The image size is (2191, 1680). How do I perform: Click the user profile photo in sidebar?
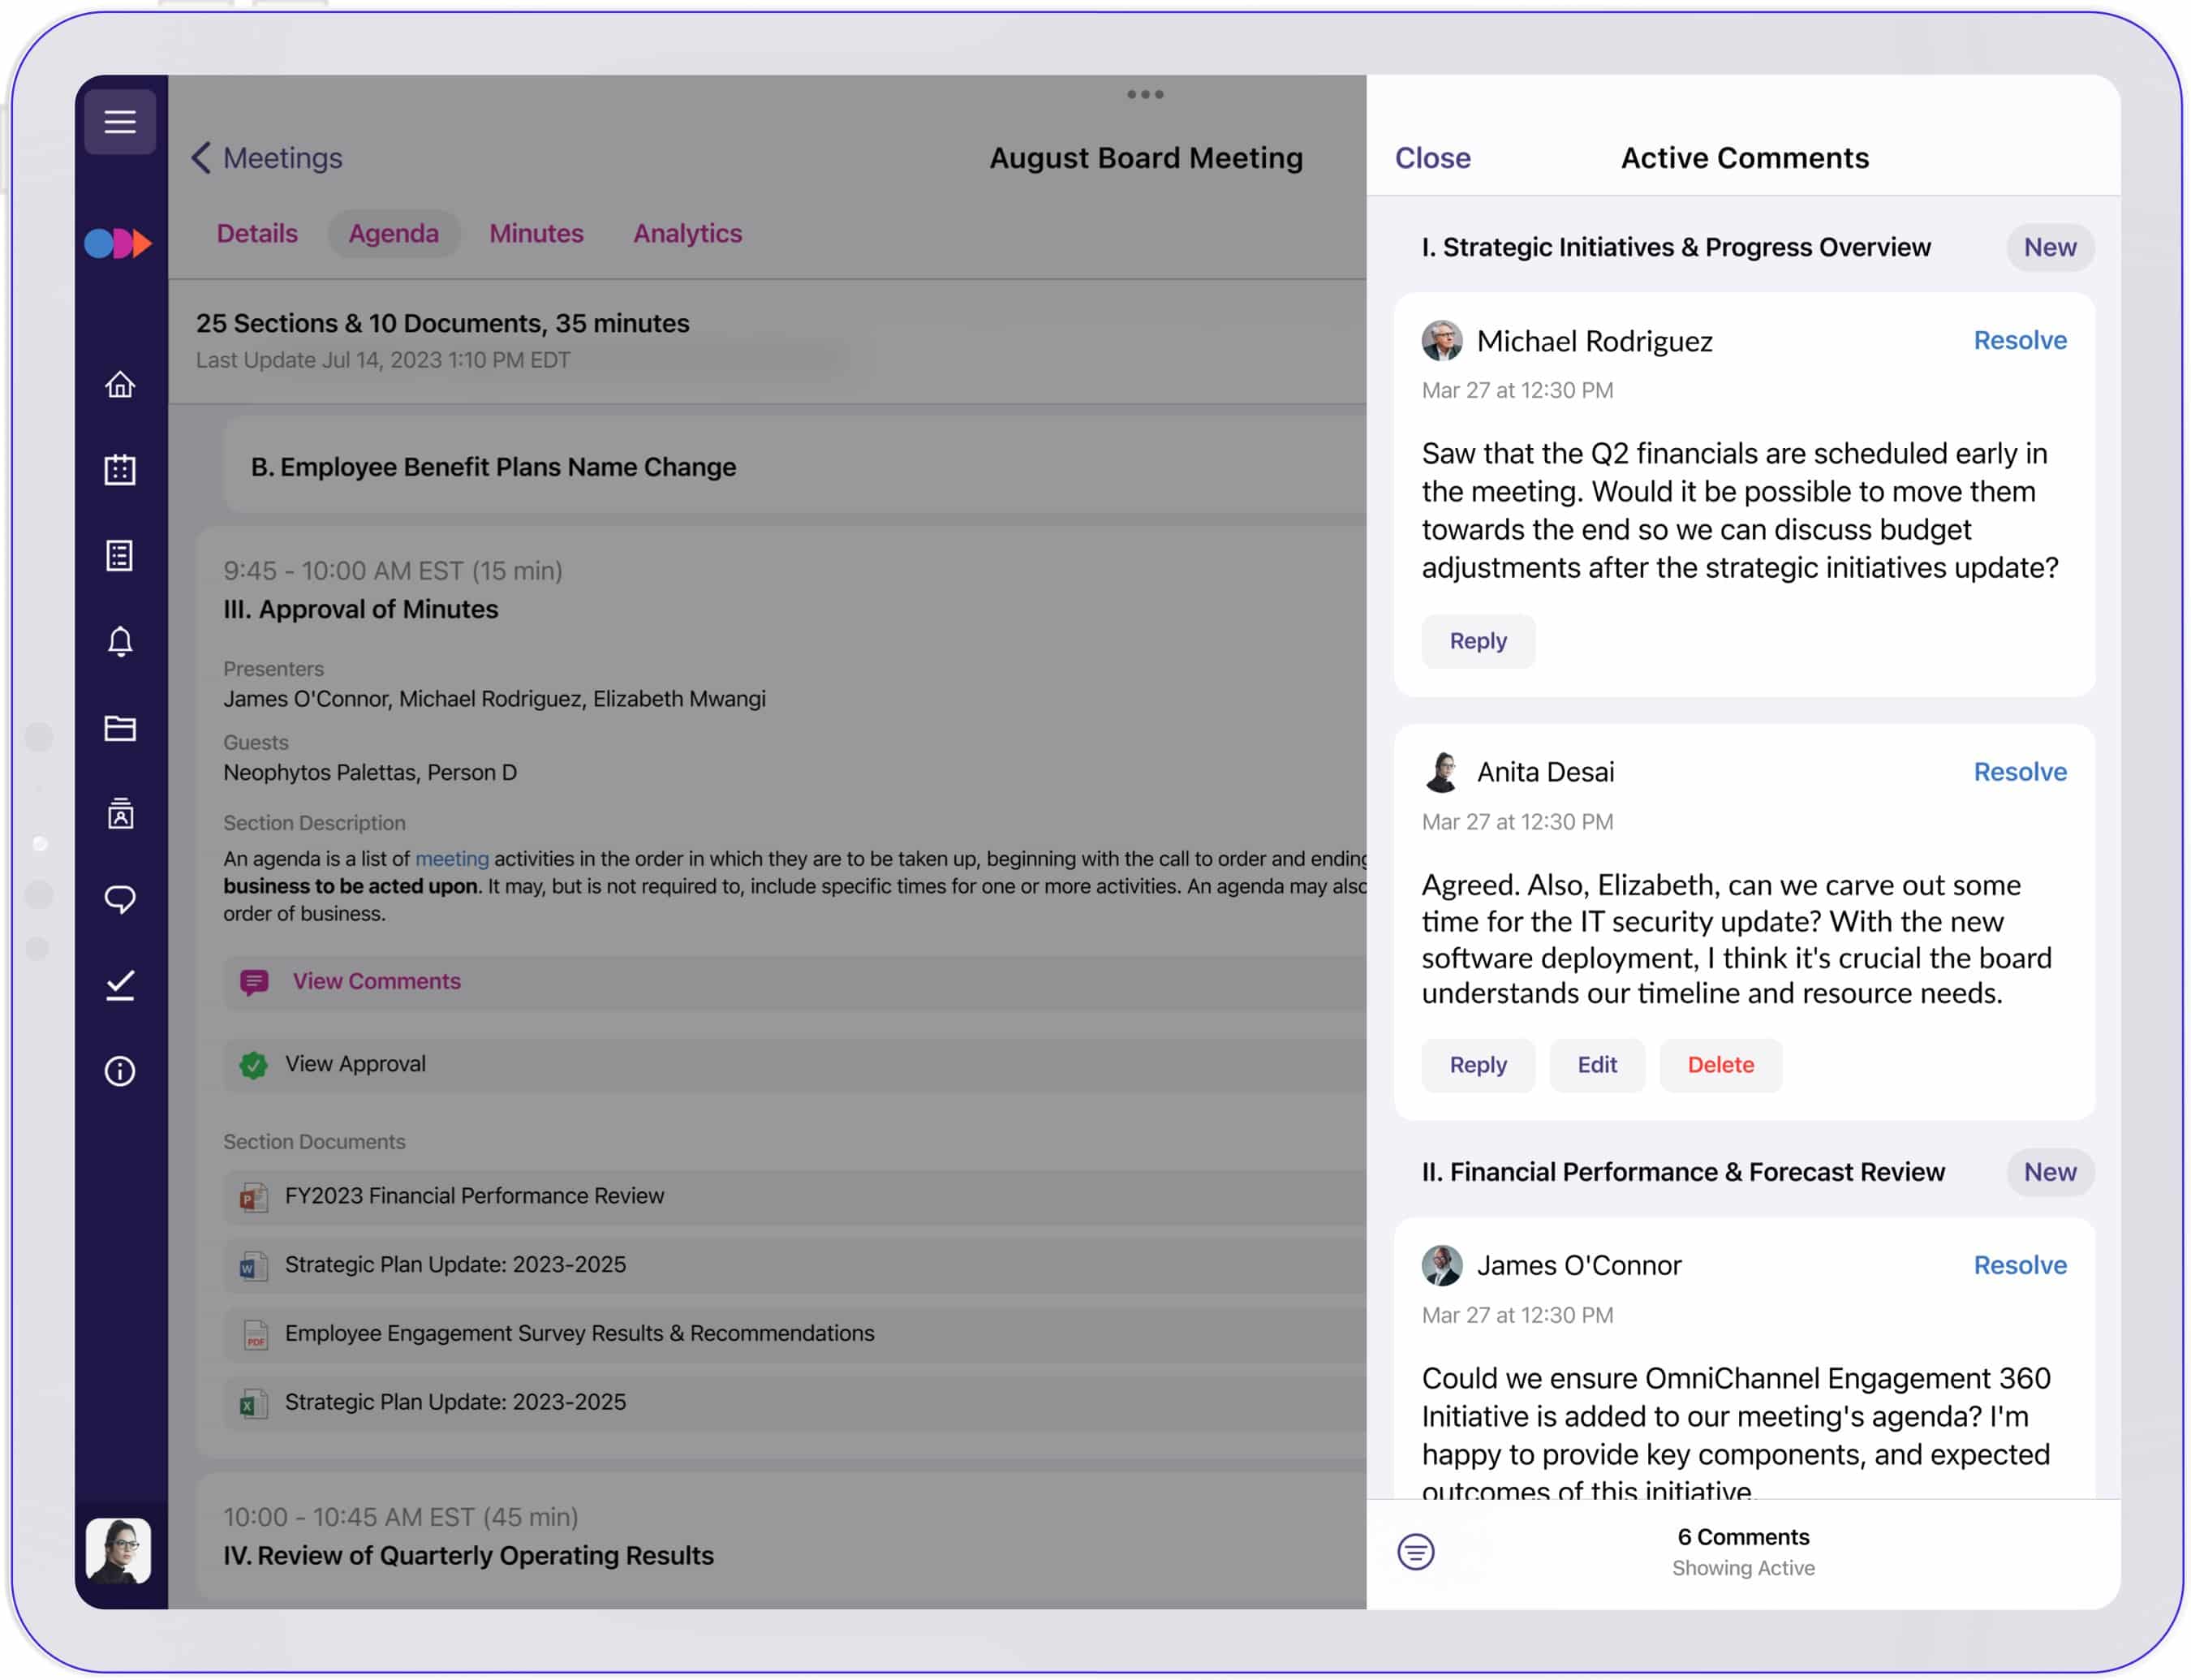pyautogui.click(x=119, y=1551)
